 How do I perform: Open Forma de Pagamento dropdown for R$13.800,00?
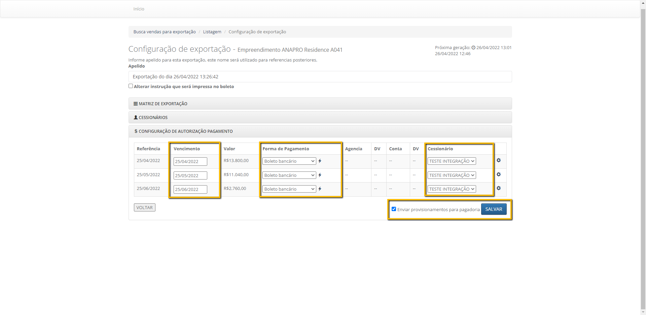tap(289, 161)
